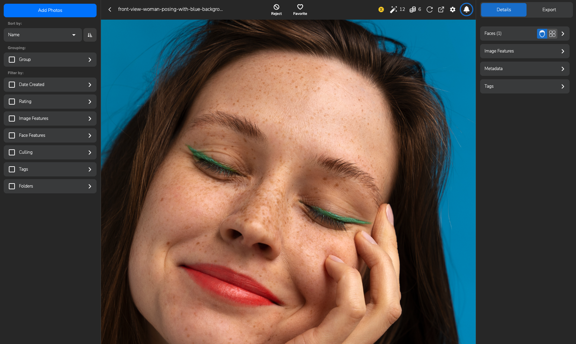
Task: Toggle sort order direction button
Action: click(90, 35)
